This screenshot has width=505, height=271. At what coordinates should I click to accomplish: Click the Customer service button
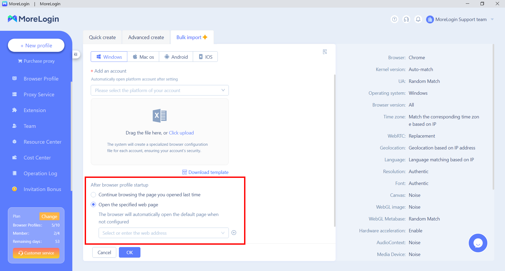(36, 253)
